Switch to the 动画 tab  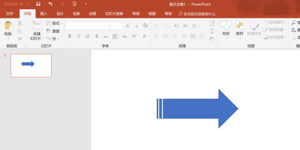pos(93,14)
